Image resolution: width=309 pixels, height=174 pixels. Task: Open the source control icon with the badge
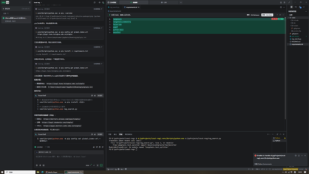pos(300,7)
